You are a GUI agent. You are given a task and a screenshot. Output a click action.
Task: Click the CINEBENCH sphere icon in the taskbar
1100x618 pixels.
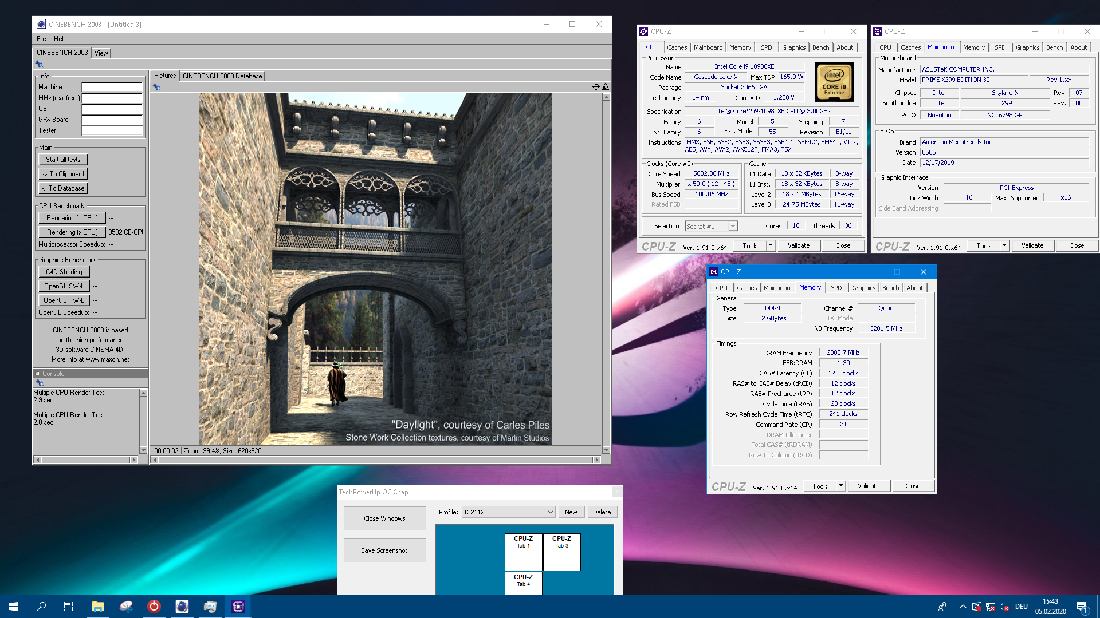click(182, 607)
